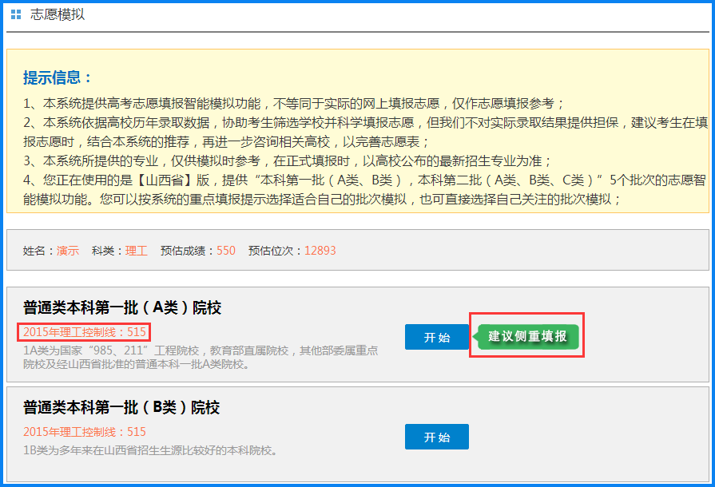
Task: Click the 提示信息 heading
Action: [x=58, y=77]
